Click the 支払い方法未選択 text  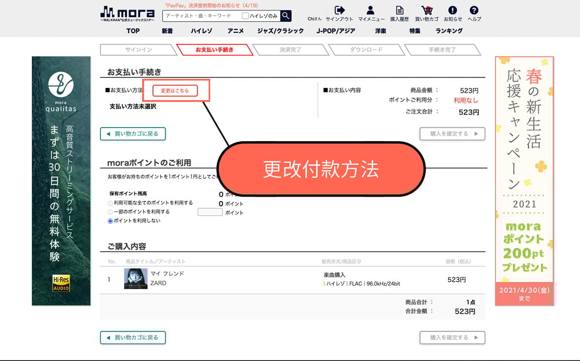[x=133, y=106]
